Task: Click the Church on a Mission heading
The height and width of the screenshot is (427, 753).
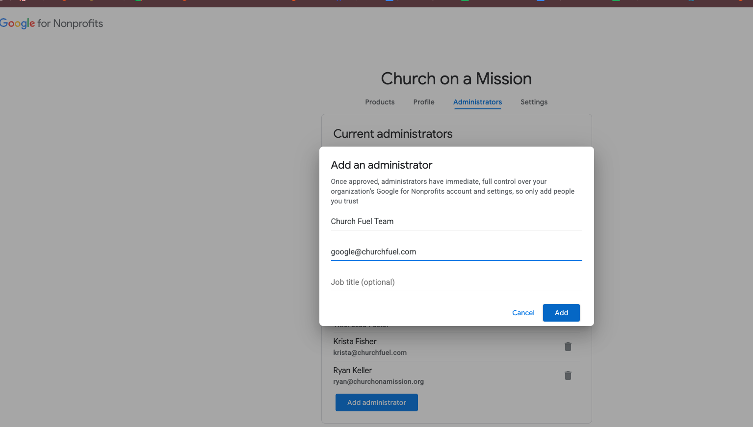Action: (x=456, y=78)
